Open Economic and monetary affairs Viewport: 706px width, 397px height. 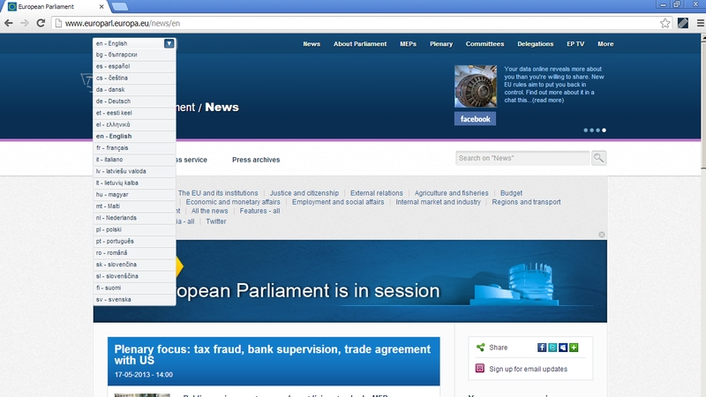[x=233, y=202]
